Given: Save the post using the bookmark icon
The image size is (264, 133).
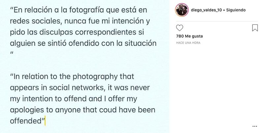Looking at the screenshot, I should 255,28.
